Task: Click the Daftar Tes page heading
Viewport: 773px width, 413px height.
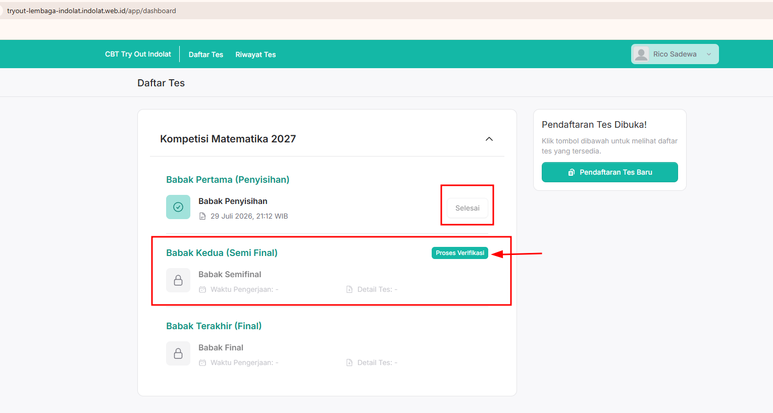Action: pos(161,83)
